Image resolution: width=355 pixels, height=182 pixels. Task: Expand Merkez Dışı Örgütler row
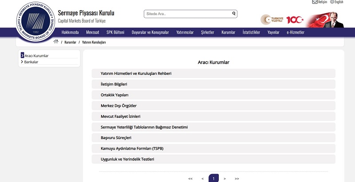coord(213,106)
